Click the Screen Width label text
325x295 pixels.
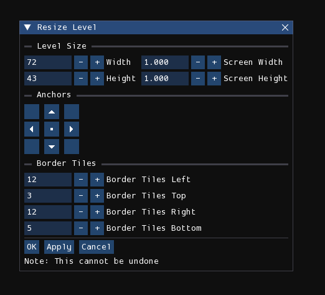pos(253,62)
